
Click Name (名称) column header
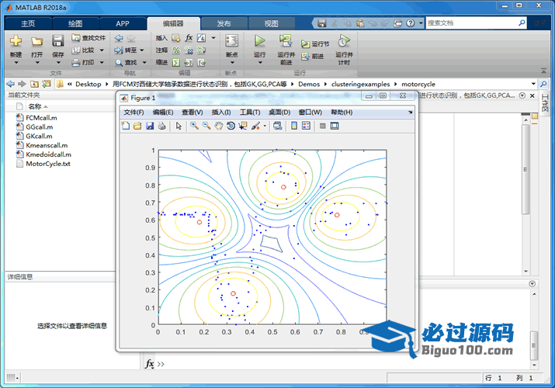[x=35, y=106]
